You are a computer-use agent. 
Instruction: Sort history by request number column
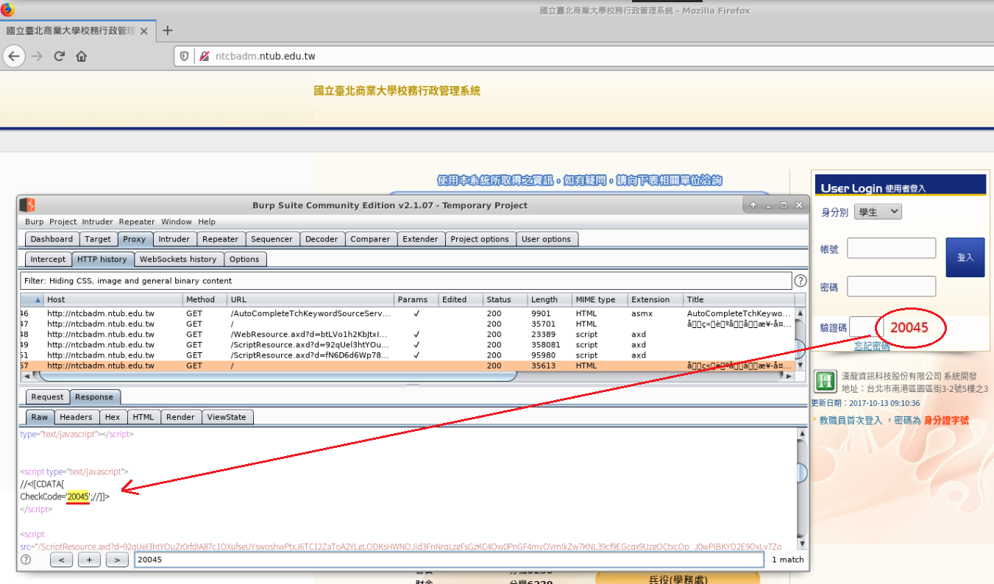tap(32, 299)
